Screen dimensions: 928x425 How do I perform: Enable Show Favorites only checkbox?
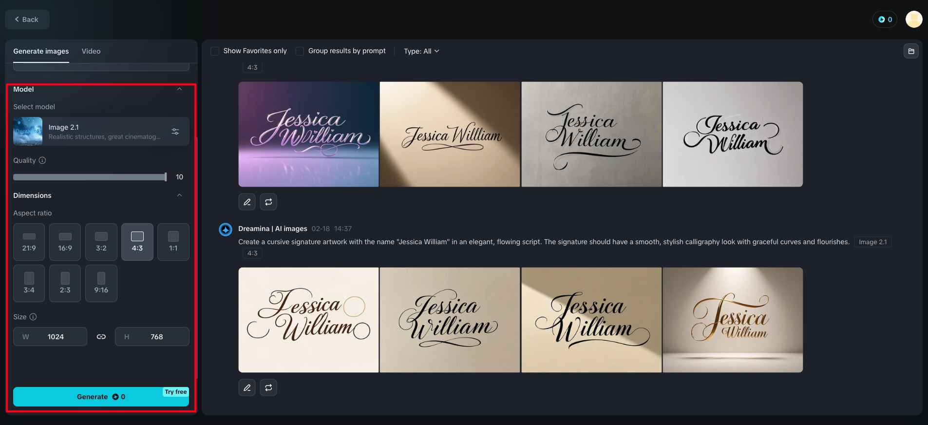tap(215, 51)
